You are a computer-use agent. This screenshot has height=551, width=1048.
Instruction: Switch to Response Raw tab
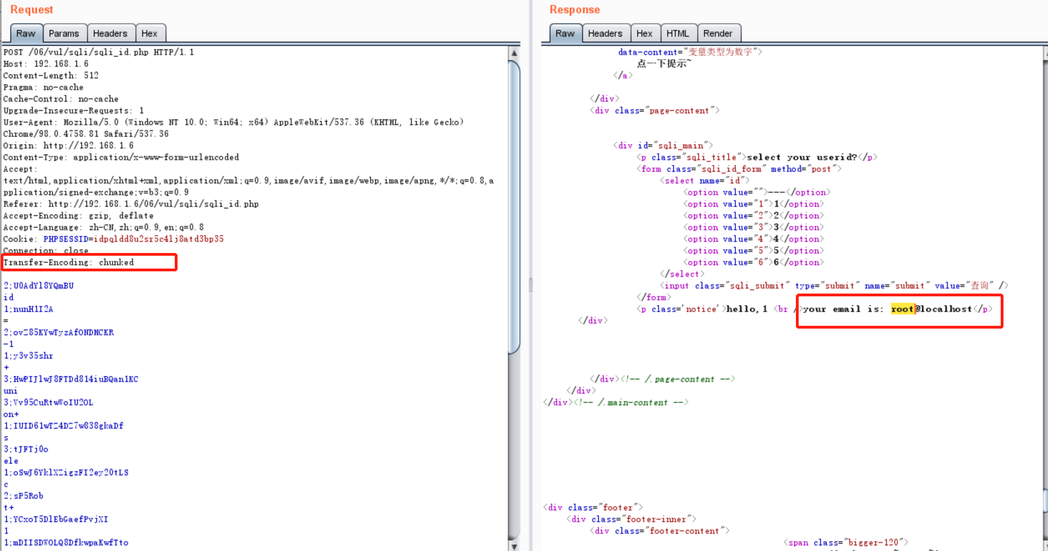tap(565, 33)
